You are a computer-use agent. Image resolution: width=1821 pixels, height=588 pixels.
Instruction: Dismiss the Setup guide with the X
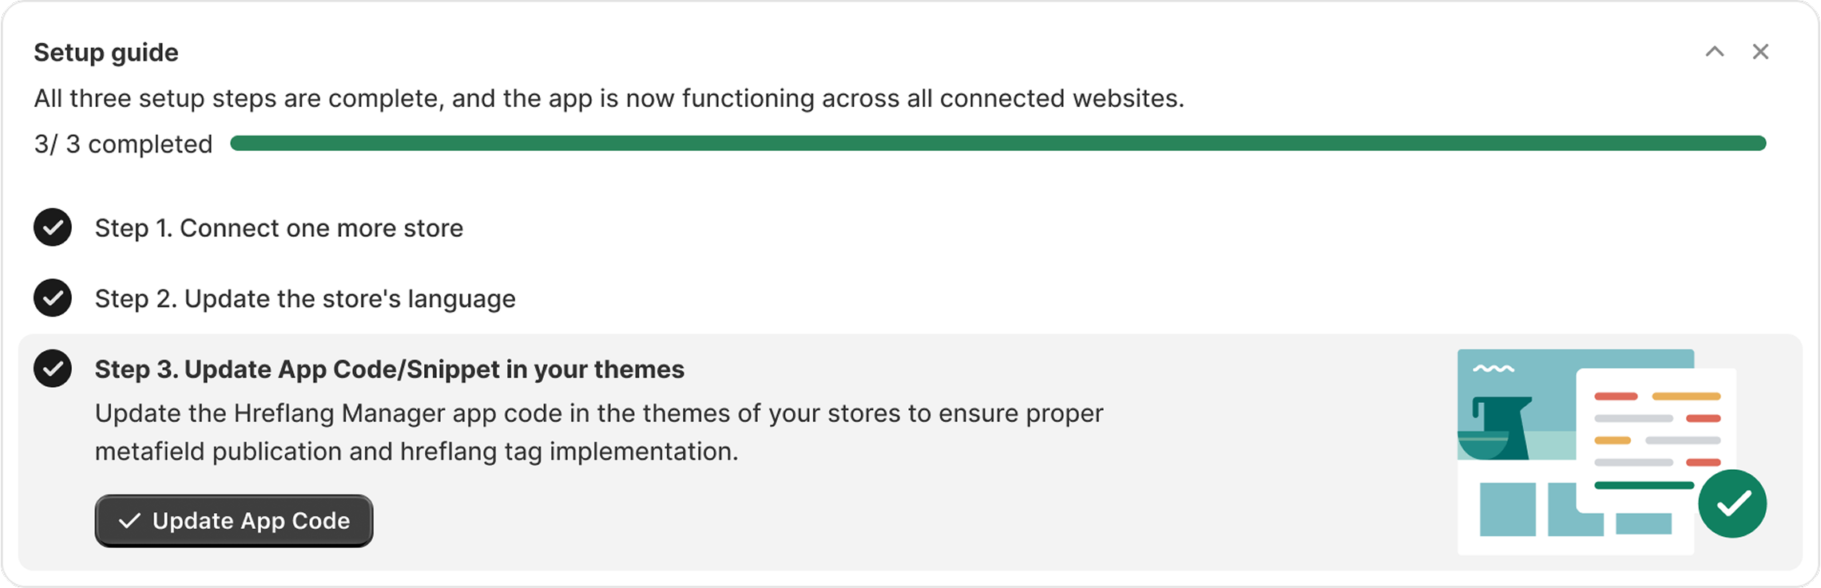[1761, 51]
